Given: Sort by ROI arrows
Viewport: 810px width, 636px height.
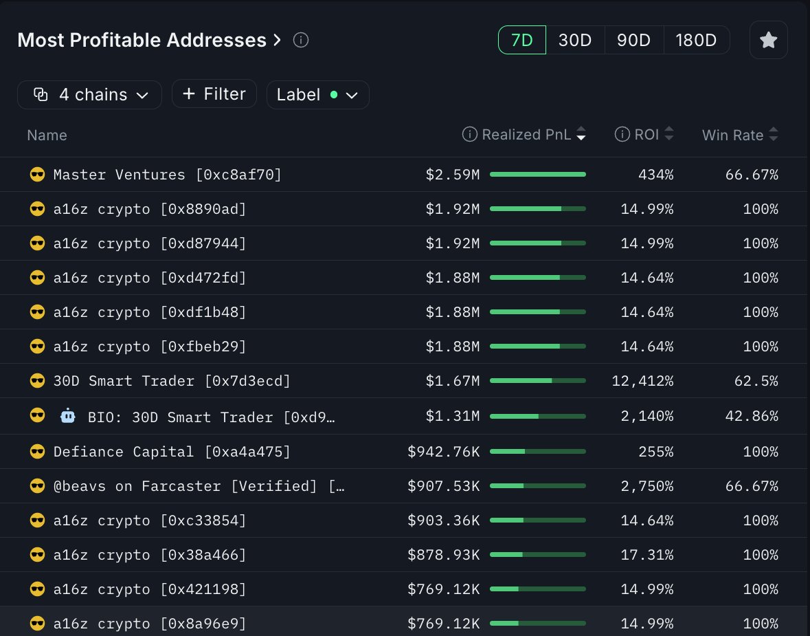Looking at the screenshot, I should [x=669, y=134].
